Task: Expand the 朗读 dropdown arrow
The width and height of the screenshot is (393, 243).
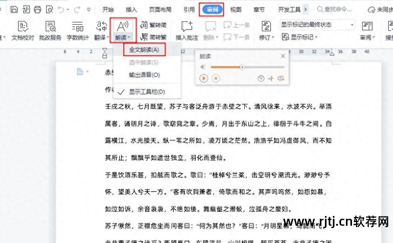Action: point(129,37)
